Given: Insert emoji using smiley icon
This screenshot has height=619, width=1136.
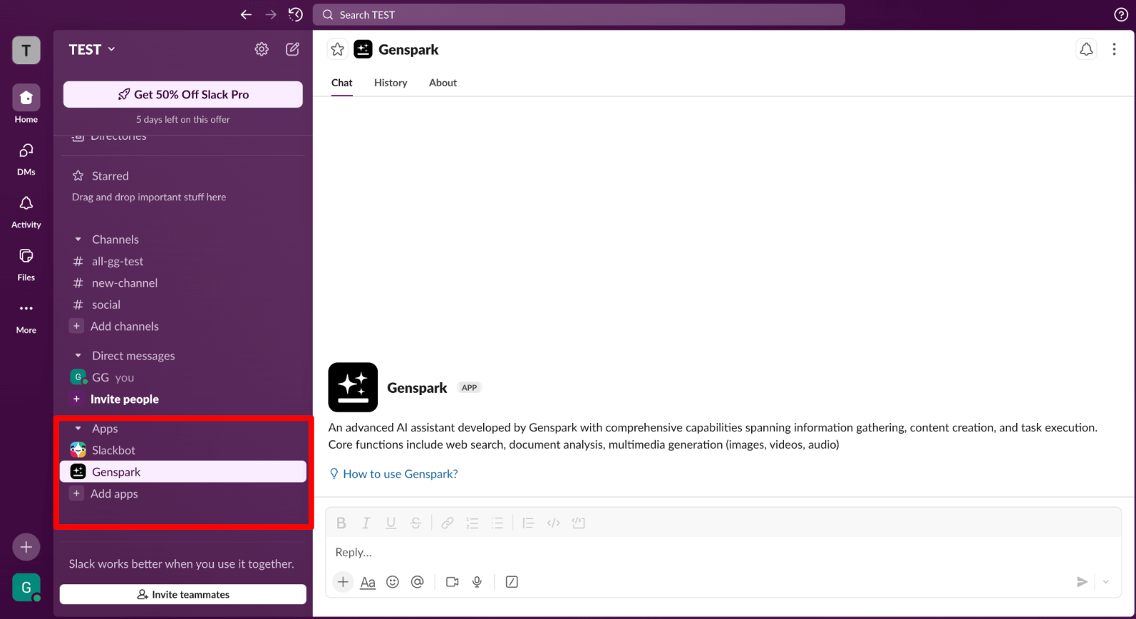Looking at the screenshot, I should click(392, 582).
